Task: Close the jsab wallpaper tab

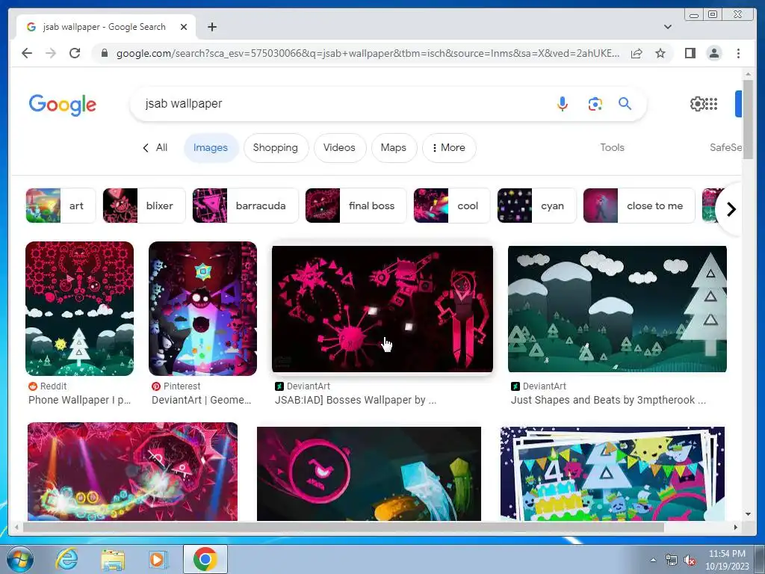Action: pos(184,27)
